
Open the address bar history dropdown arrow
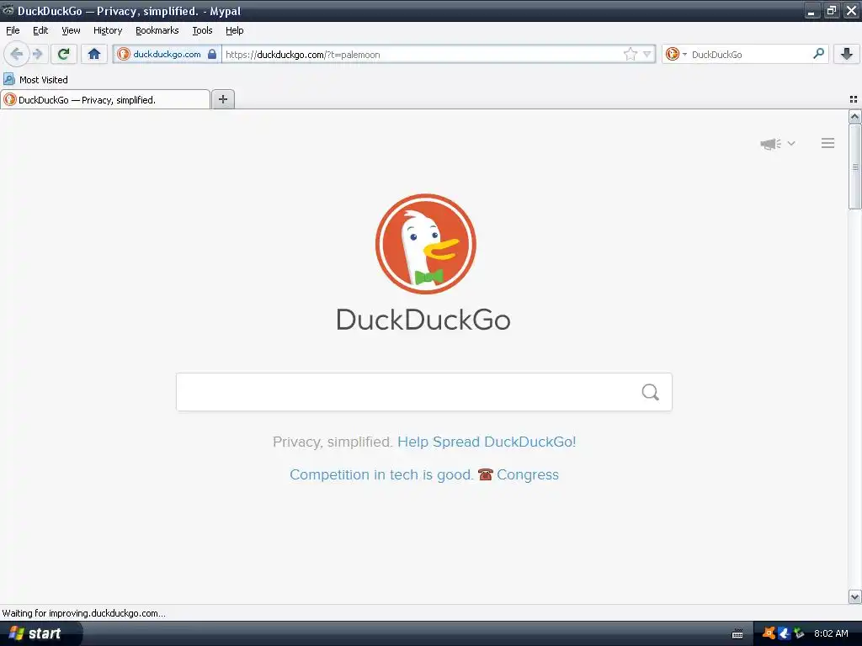click(x=647, y=54)
